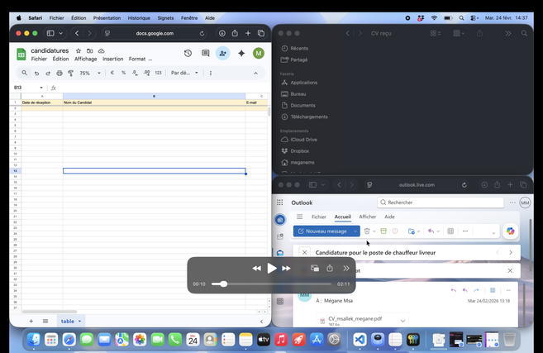Click the Outlook Copilot icon
Viewport: 543px width, 353px height.
(x=511, y=231)
